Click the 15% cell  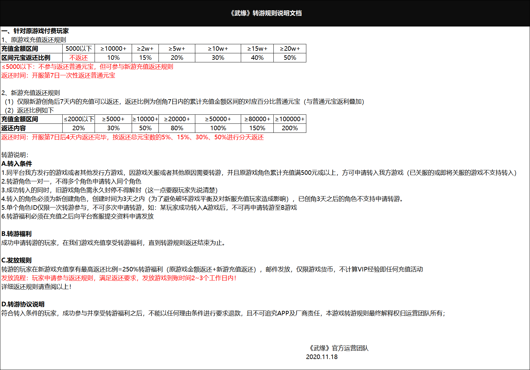145,58
